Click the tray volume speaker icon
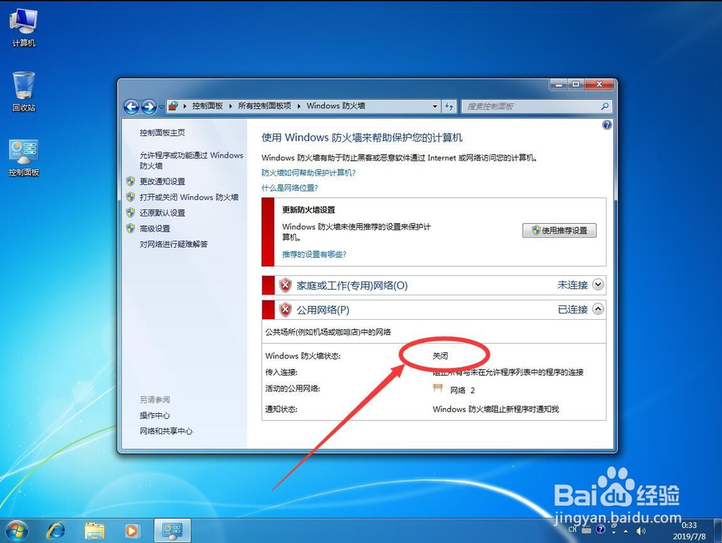 (640, 531)
